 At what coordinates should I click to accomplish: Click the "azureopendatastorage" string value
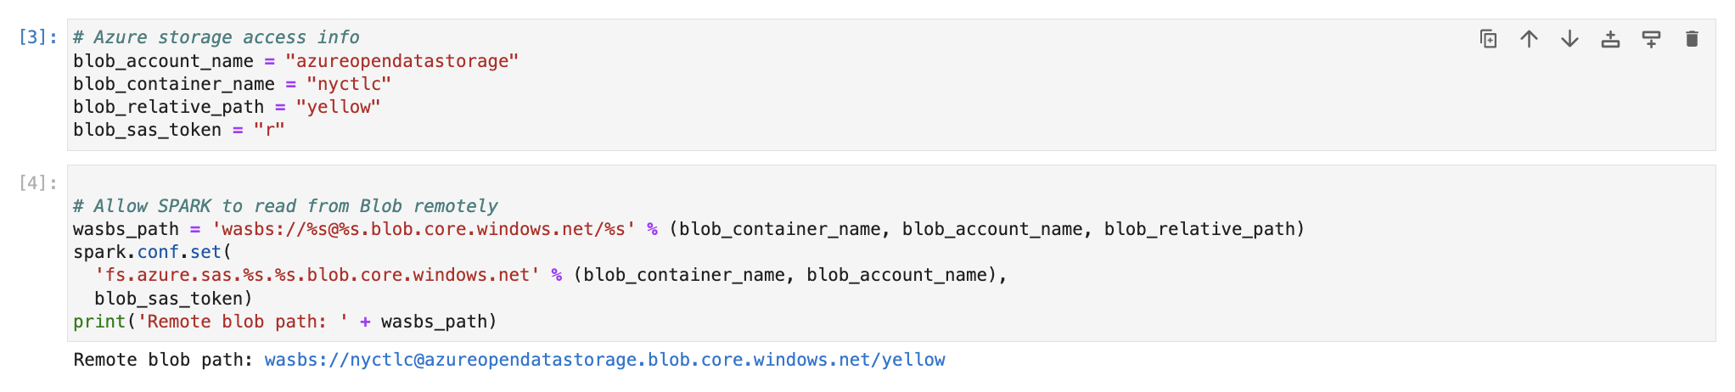pos(401,61)
